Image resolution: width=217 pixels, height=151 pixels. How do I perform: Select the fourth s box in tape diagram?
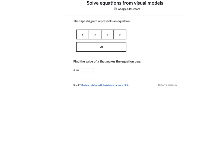click(x=120, y=35)
